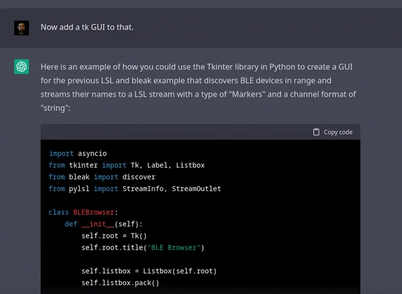Image resolution: width=402 pixels, height=294 pixels.
Task: Click the user avatar picture
Action: coord(21,28)
